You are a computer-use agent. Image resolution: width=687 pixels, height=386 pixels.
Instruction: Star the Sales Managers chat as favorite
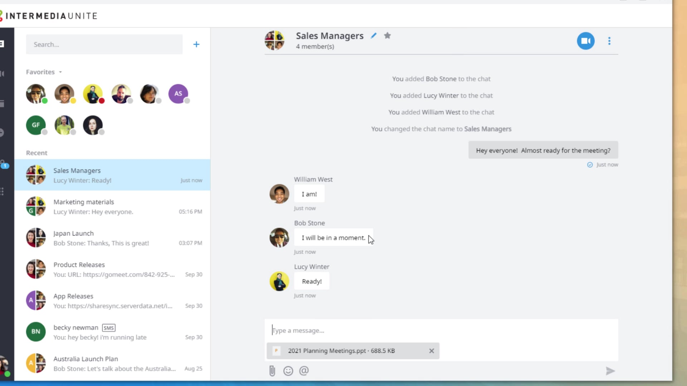click(x=387, y=35)
